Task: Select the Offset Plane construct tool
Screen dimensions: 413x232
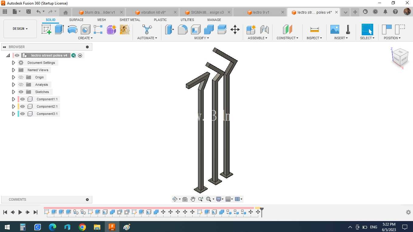Action: coord(287,29)
